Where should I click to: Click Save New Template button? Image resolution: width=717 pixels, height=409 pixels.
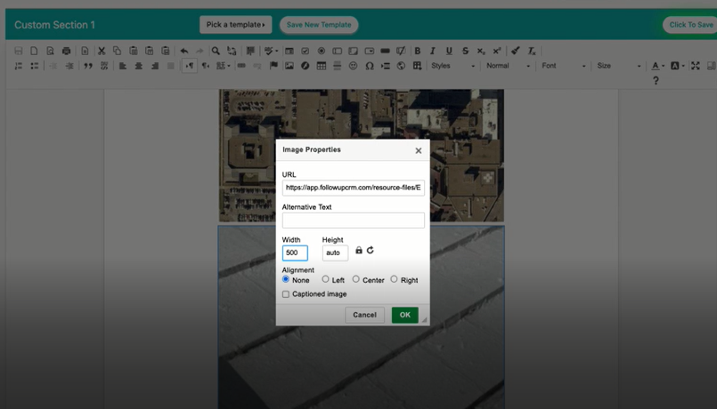[319, 25]
